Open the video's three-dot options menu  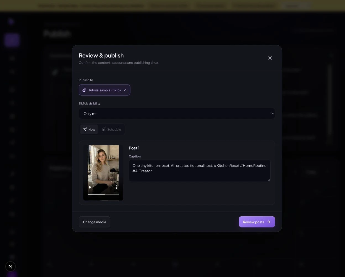click(x=117, y=187)
